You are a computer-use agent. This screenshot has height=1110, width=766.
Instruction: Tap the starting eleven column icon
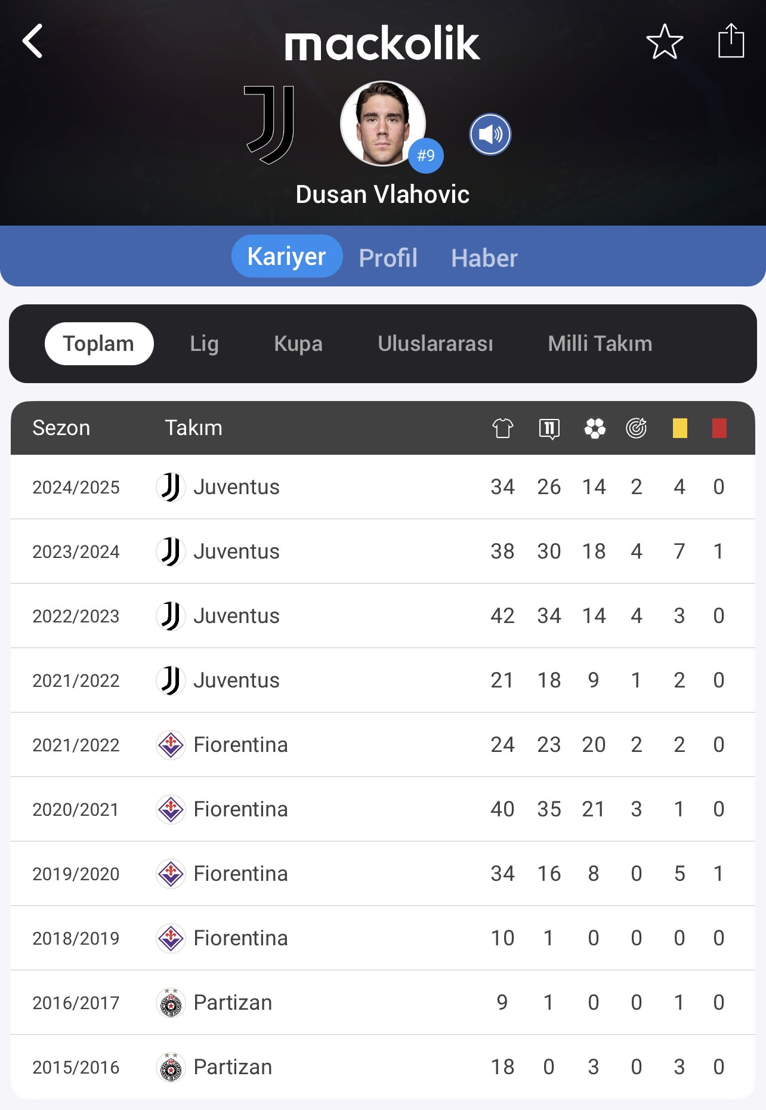pos(549,428)
